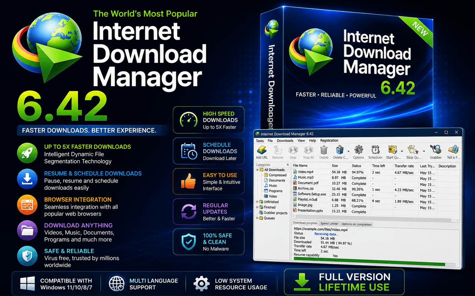Open Options via the gear icon
The height and width of the screenshot is (296, 475).
[358, 150]
